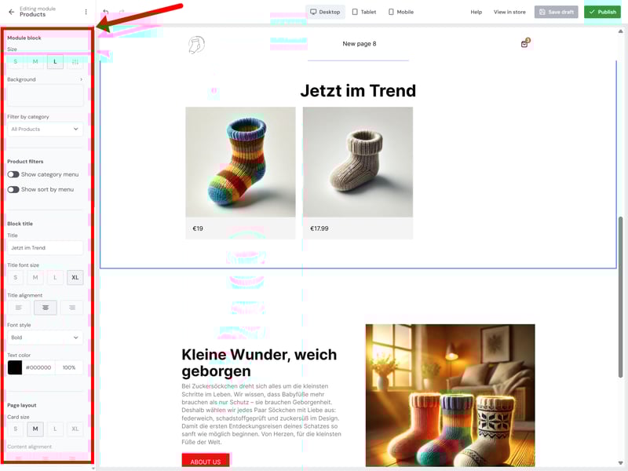Undo the last change
The image size is (628, 471).
pos(106,12)
